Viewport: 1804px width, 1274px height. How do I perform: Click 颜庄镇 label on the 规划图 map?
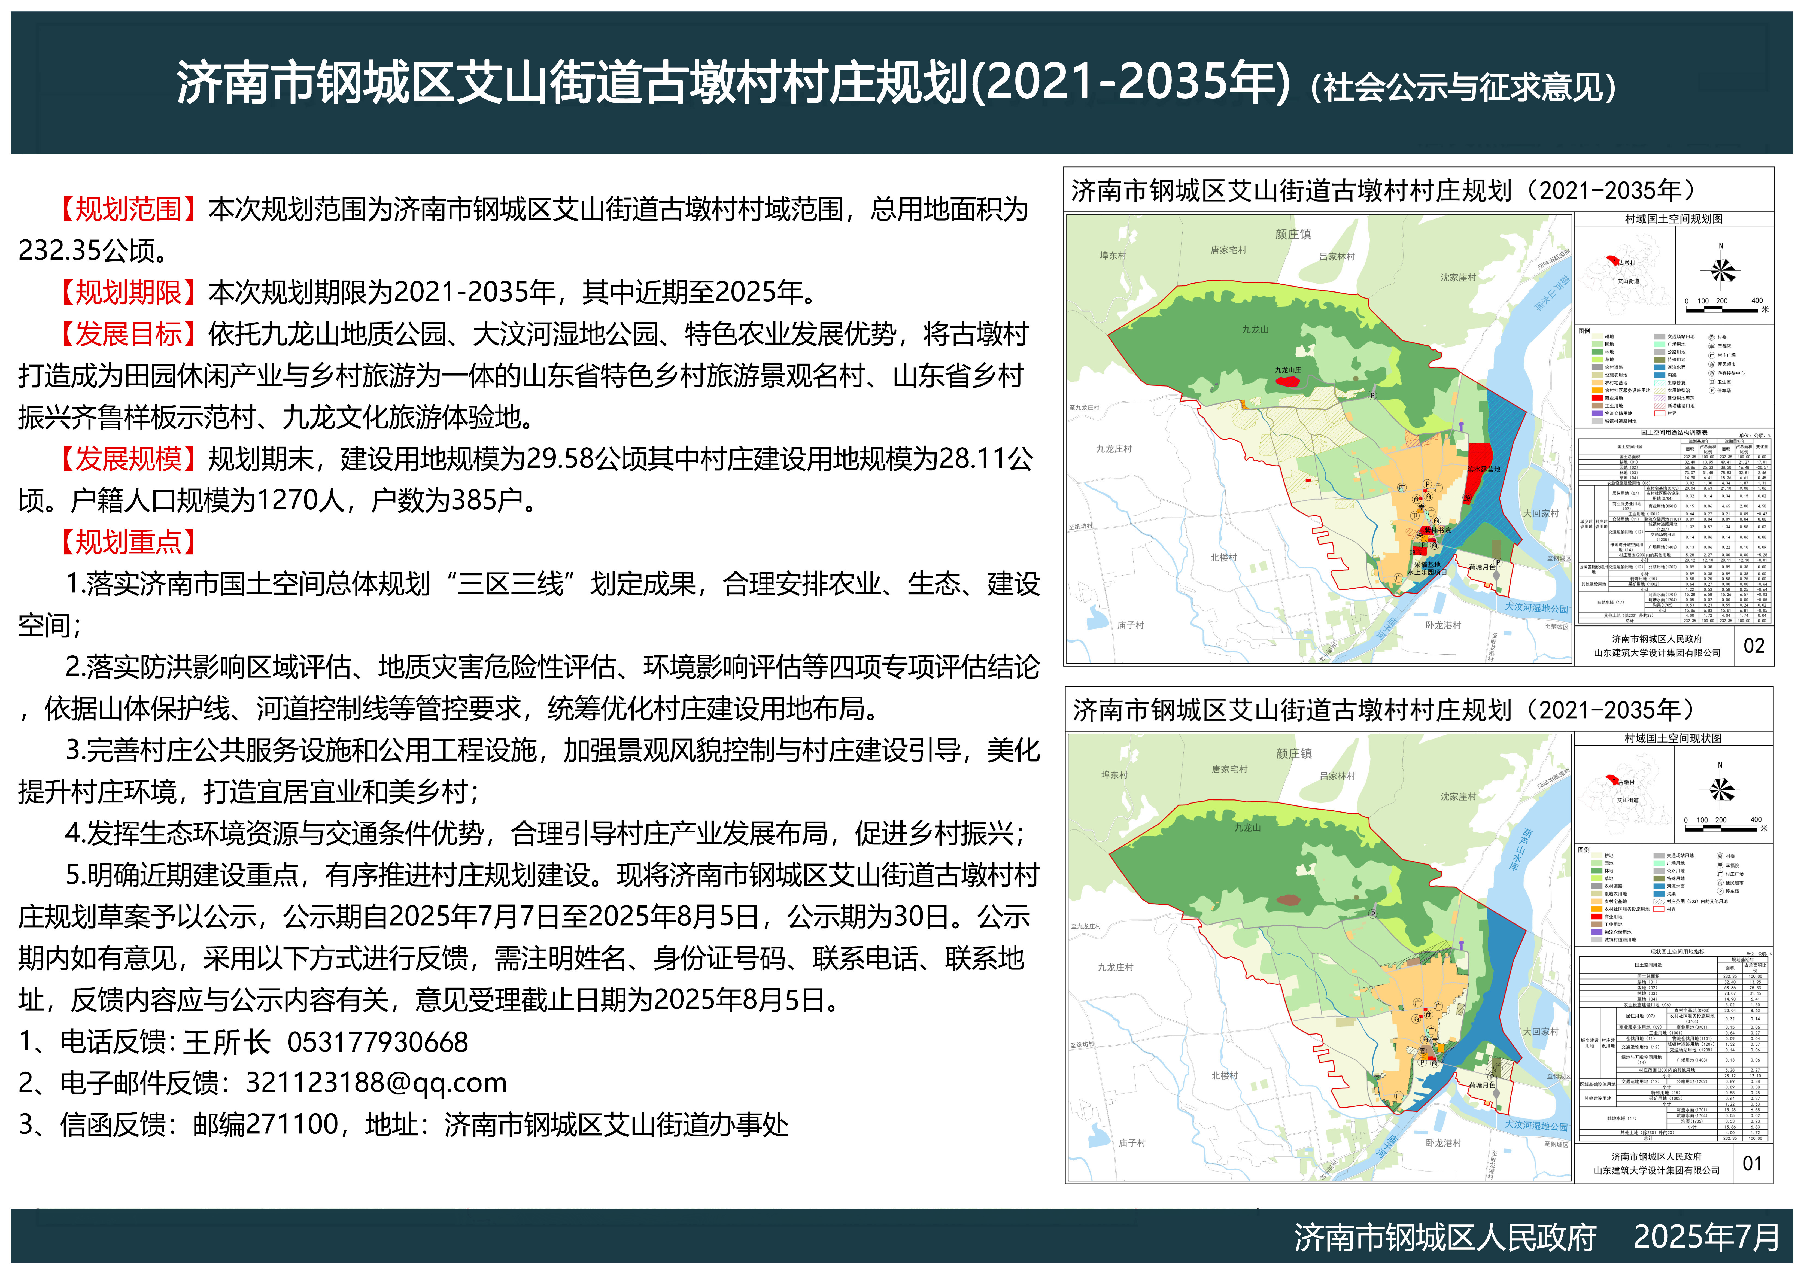point(1293,234)
